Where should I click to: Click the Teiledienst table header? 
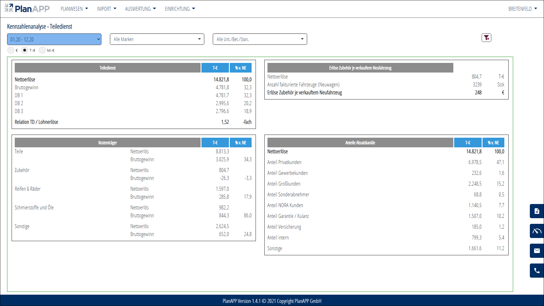108,68
